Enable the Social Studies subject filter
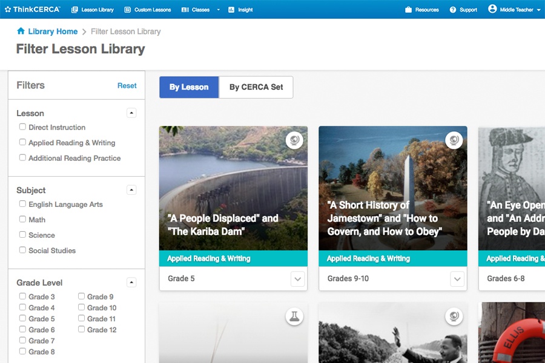545x363 pixels. tap(22, 250)
